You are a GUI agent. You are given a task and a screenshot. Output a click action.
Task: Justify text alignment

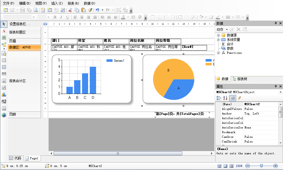tap(95, 17)
